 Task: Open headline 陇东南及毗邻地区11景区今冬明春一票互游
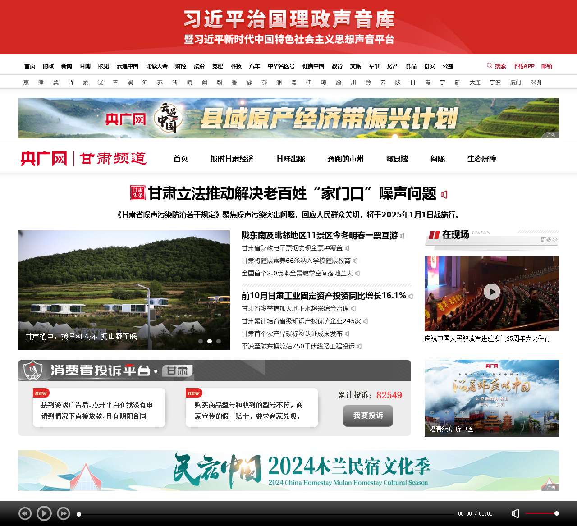click(320, 235)
